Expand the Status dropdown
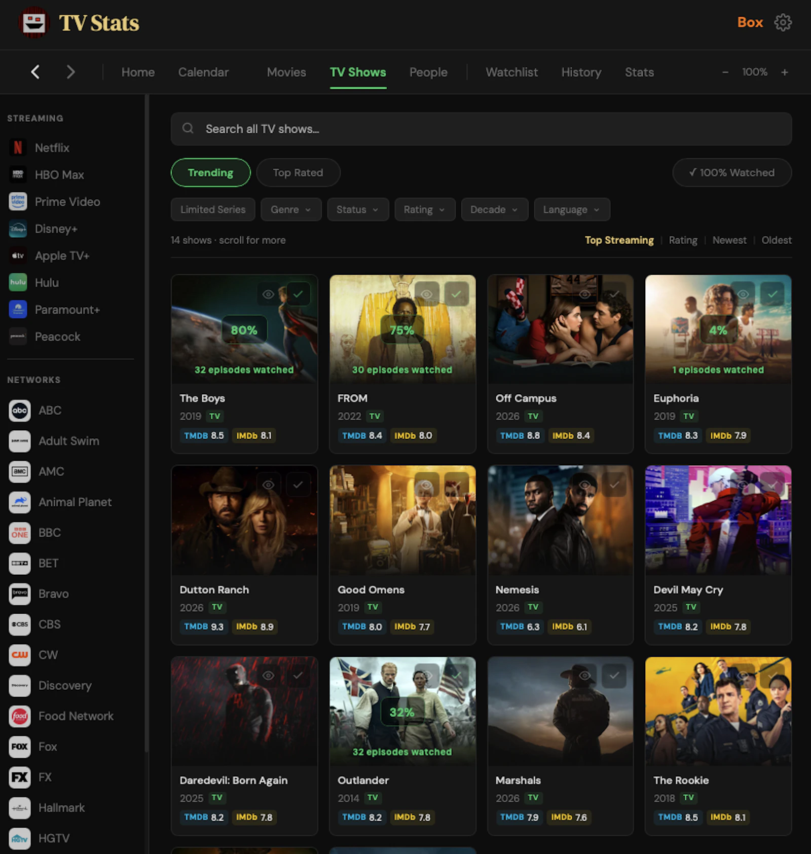The height and width of the screenshot is (854, 811). coord(358,209)
